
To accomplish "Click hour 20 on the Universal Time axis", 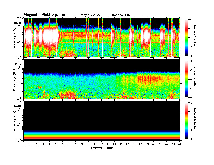I will [x=154, y=144].
